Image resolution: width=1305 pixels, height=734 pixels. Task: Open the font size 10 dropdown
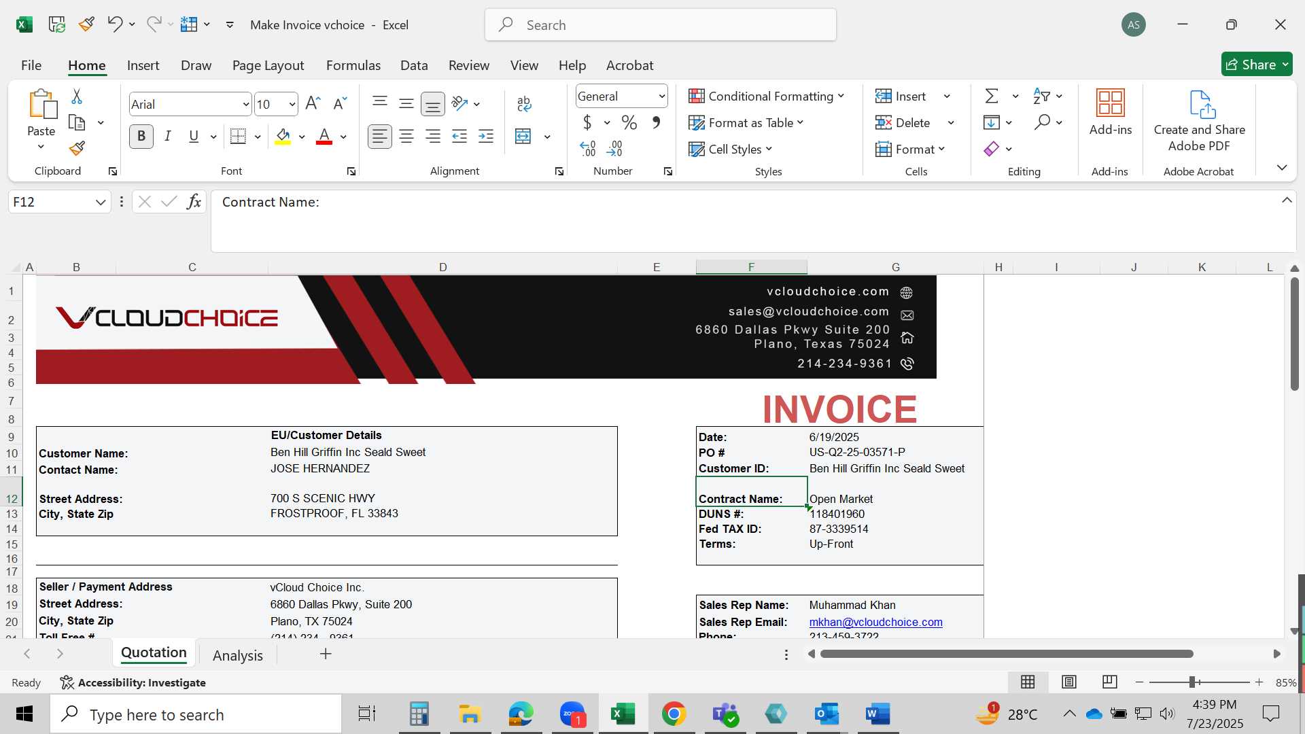tap(292, 105)
